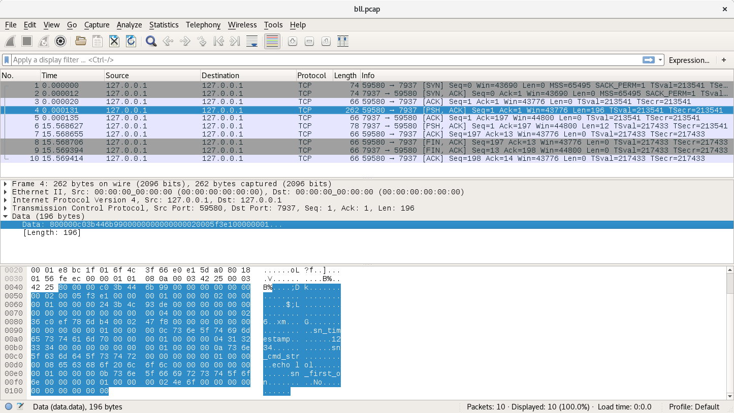734x413 pixels.
Task: Sort by the Destination column header
Action: [248, 75]
